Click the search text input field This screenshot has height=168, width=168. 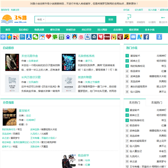76,20
